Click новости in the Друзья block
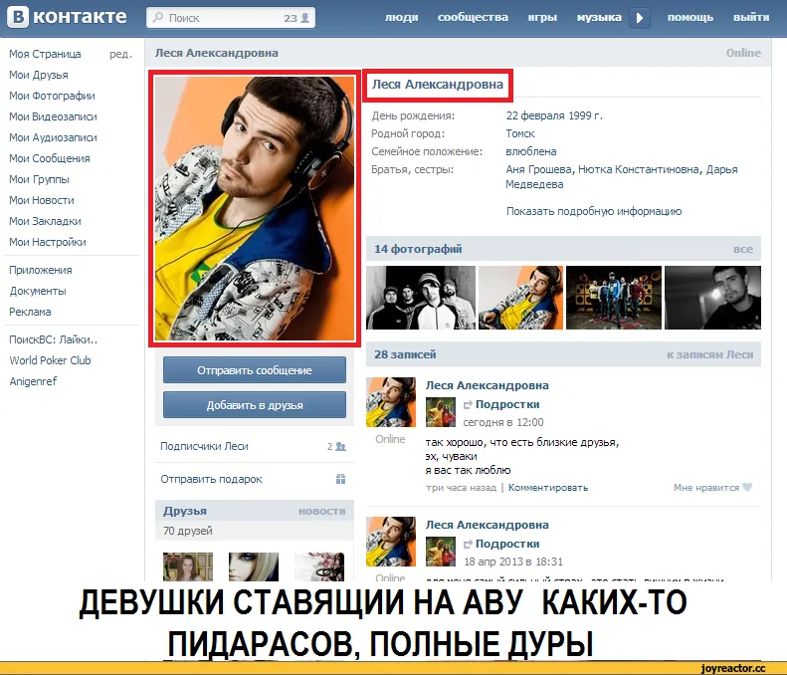787x675 pixels. 321,511
